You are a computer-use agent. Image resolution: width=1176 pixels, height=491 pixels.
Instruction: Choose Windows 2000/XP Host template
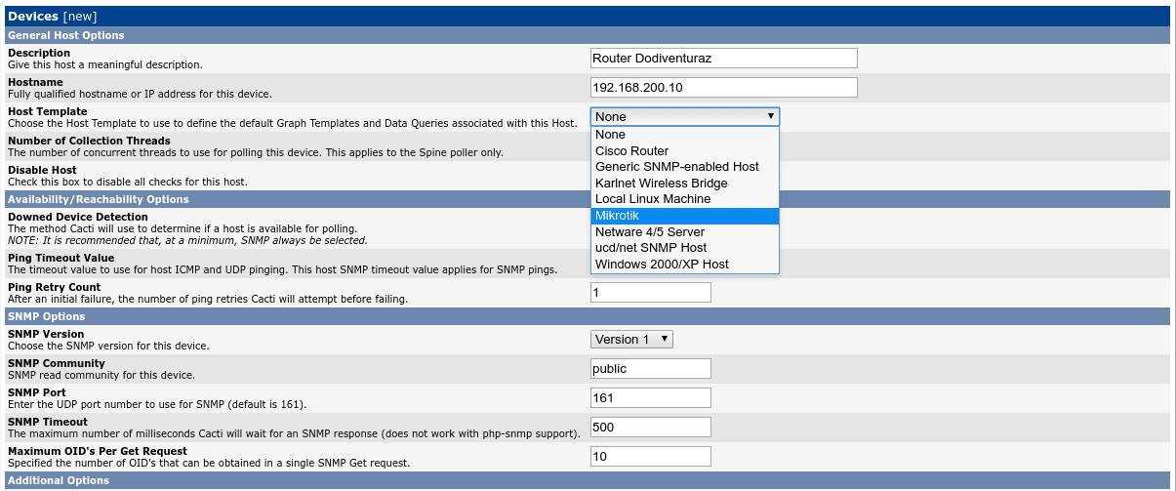tap(685, 265)
